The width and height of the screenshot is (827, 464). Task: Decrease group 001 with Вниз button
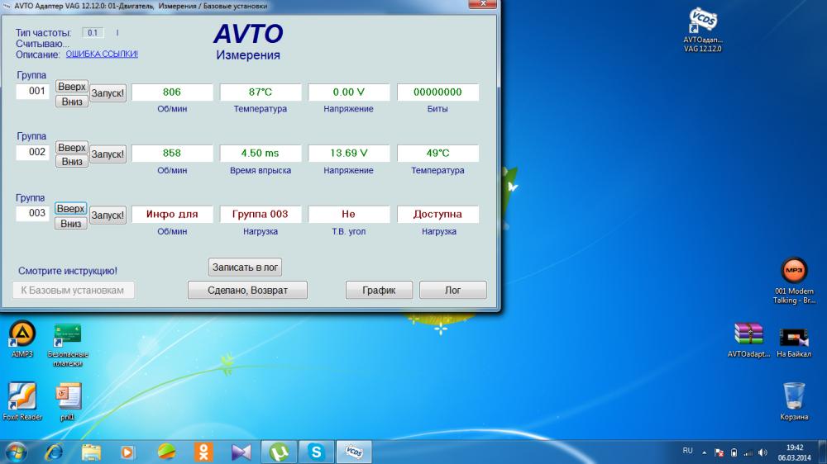tap(72, 101)
